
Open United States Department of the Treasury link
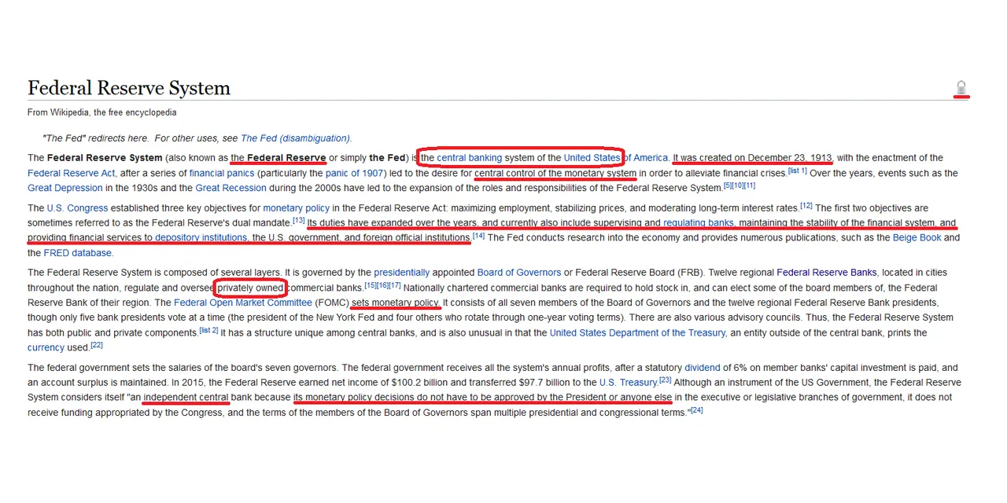(x=637, y=333)
